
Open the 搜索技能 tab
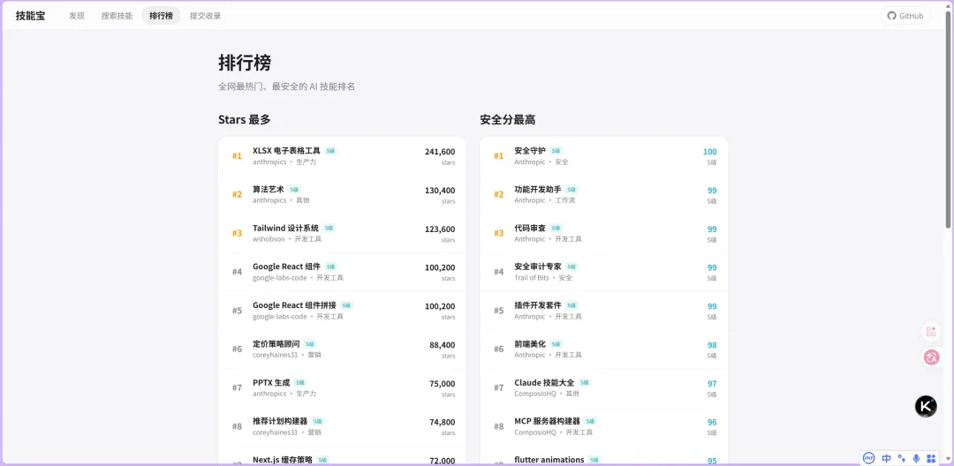[117, 16]
